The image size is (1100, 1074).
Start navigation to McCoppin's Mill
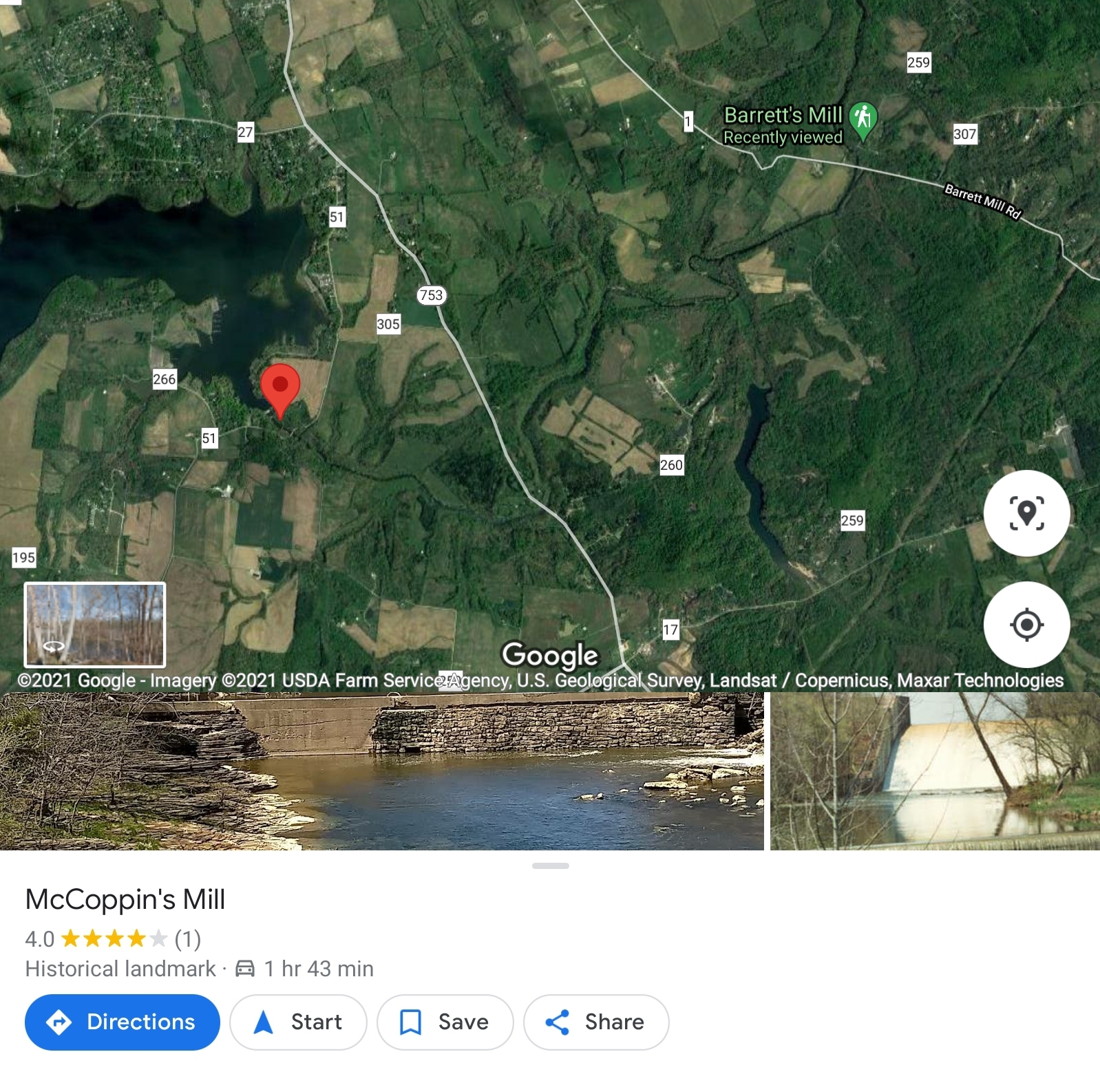pyautogui.click(x=298, y=1022)
